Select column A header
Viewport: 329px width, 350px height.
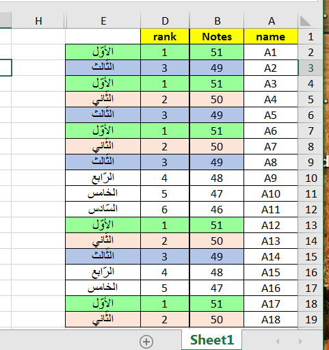coord(271,21)
